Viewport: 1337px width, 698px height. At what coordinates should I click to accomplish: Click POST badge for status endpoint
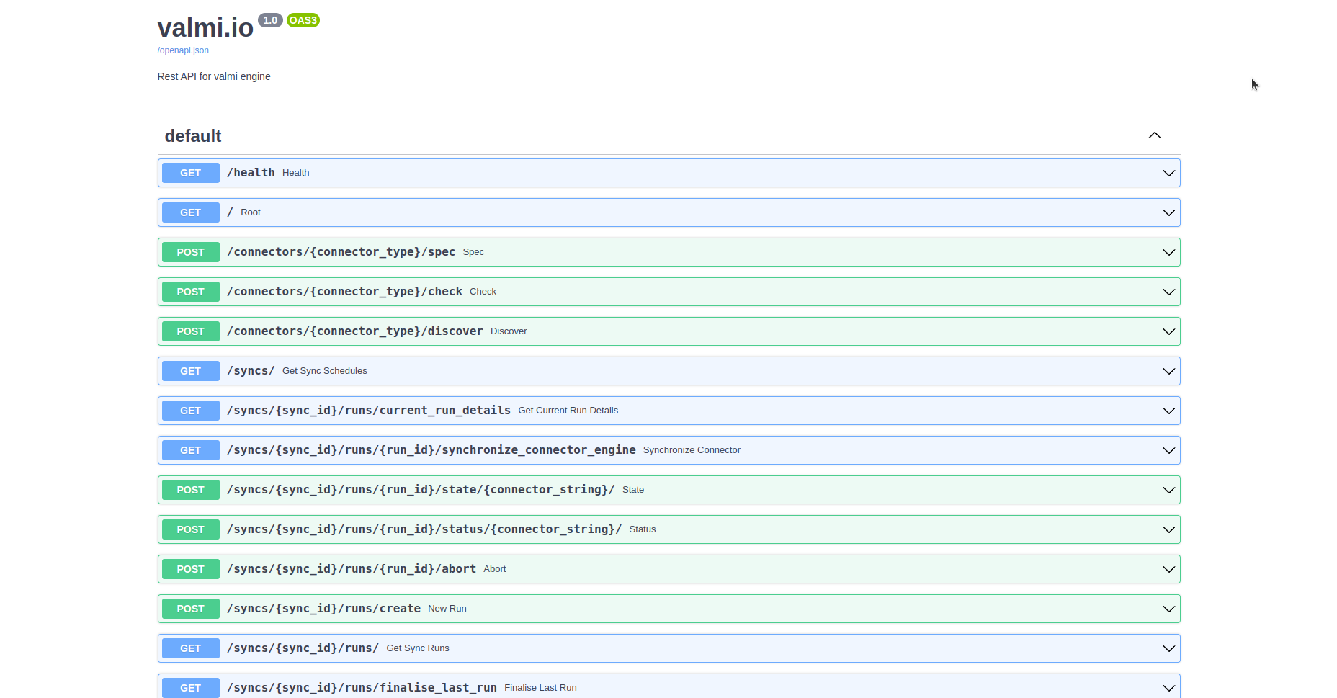tap(191, 529)
